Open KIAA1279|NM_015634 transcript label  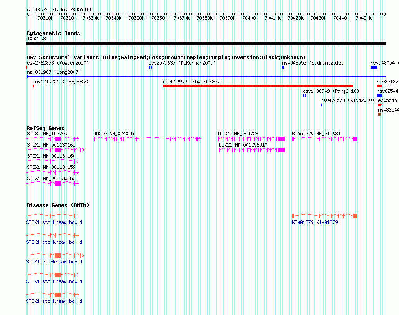[x=316, y=134]
